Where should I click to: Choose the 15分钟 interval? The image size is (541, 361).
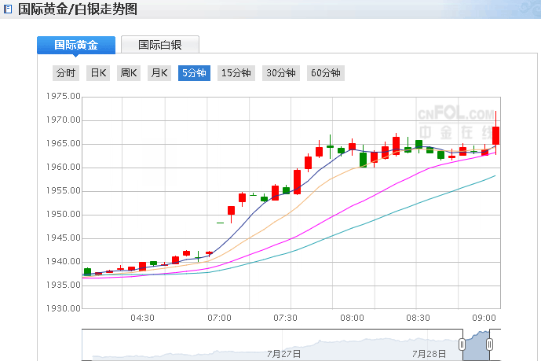[236, 73]
